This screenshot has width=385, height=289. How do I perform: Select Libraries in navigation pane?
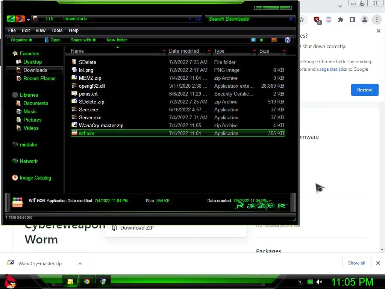(x=25, y=95)
